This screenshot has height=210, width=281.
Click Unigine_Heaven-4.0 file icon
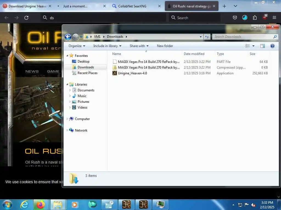(x=114, y=73)
